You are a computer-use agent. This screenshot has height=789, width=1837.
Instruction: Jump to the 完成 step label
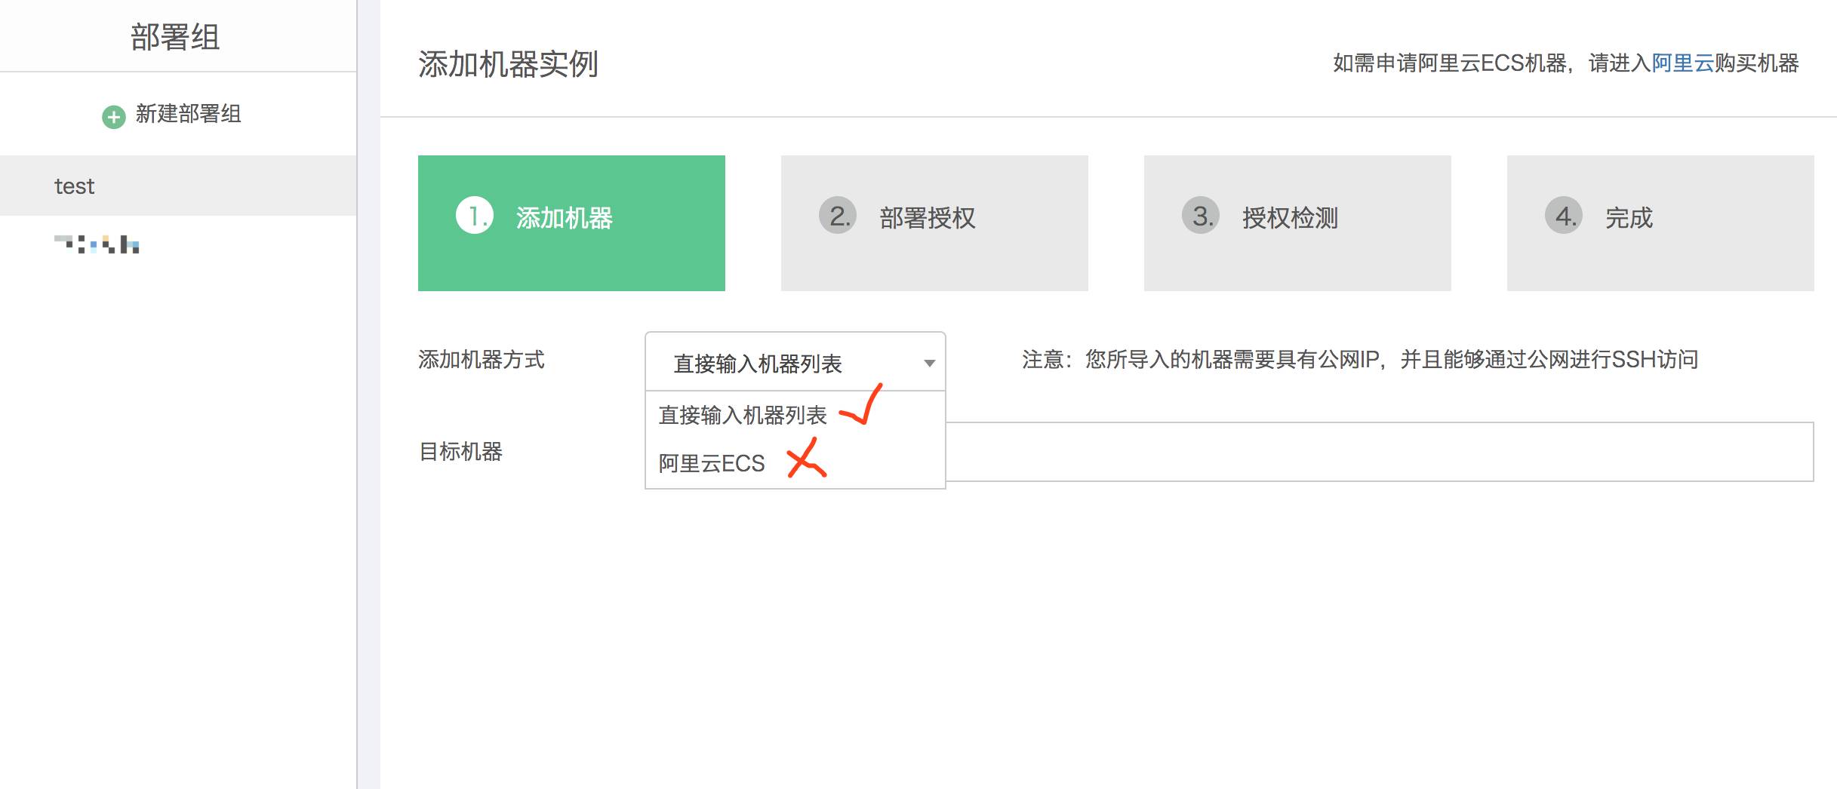click(x=1629, y=218)
